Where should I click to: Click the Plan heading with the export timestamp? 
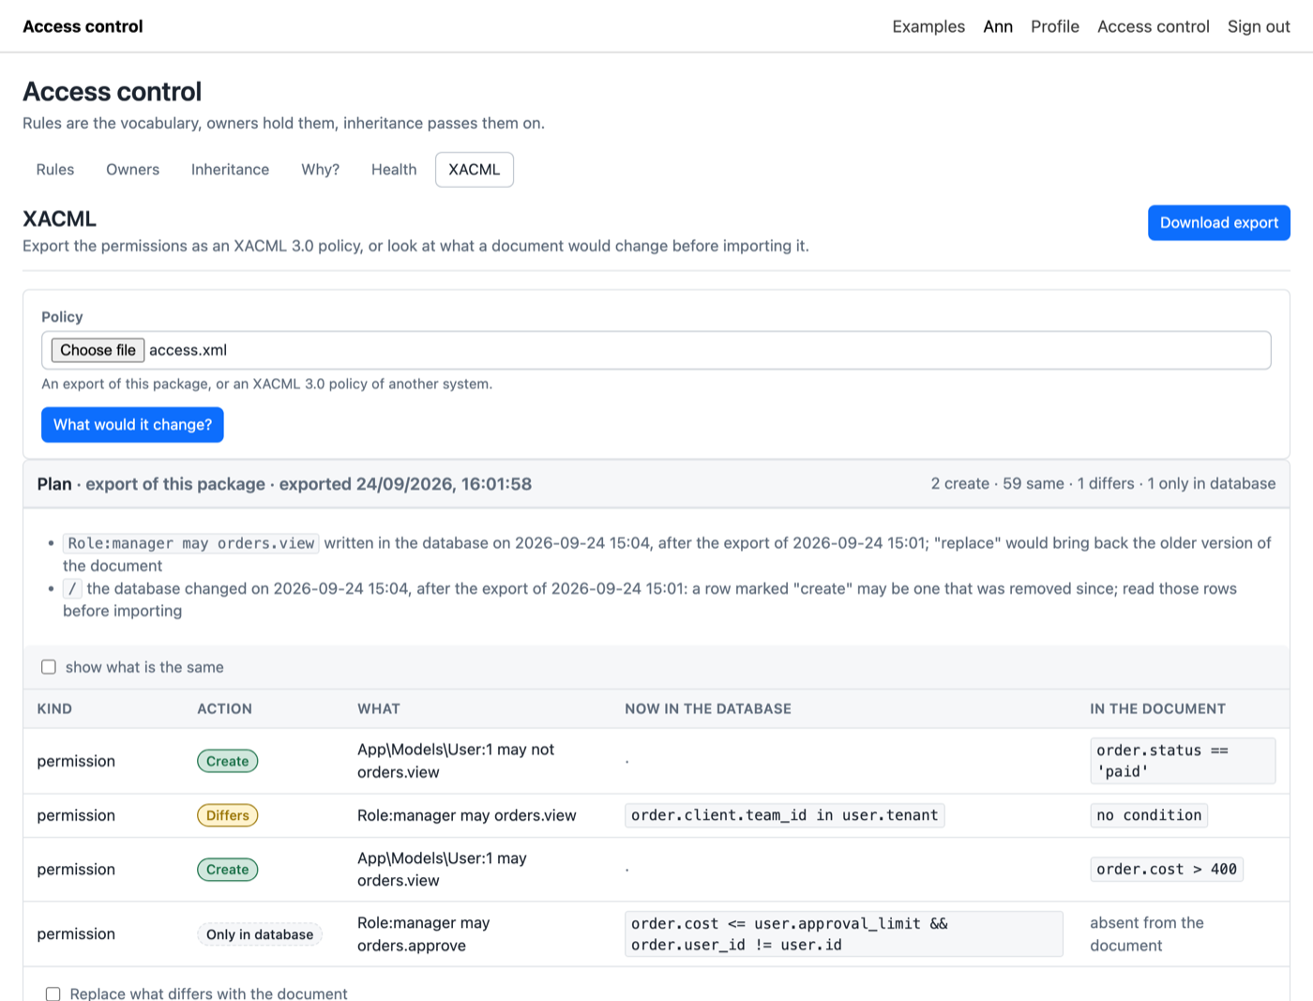[284, 484]
